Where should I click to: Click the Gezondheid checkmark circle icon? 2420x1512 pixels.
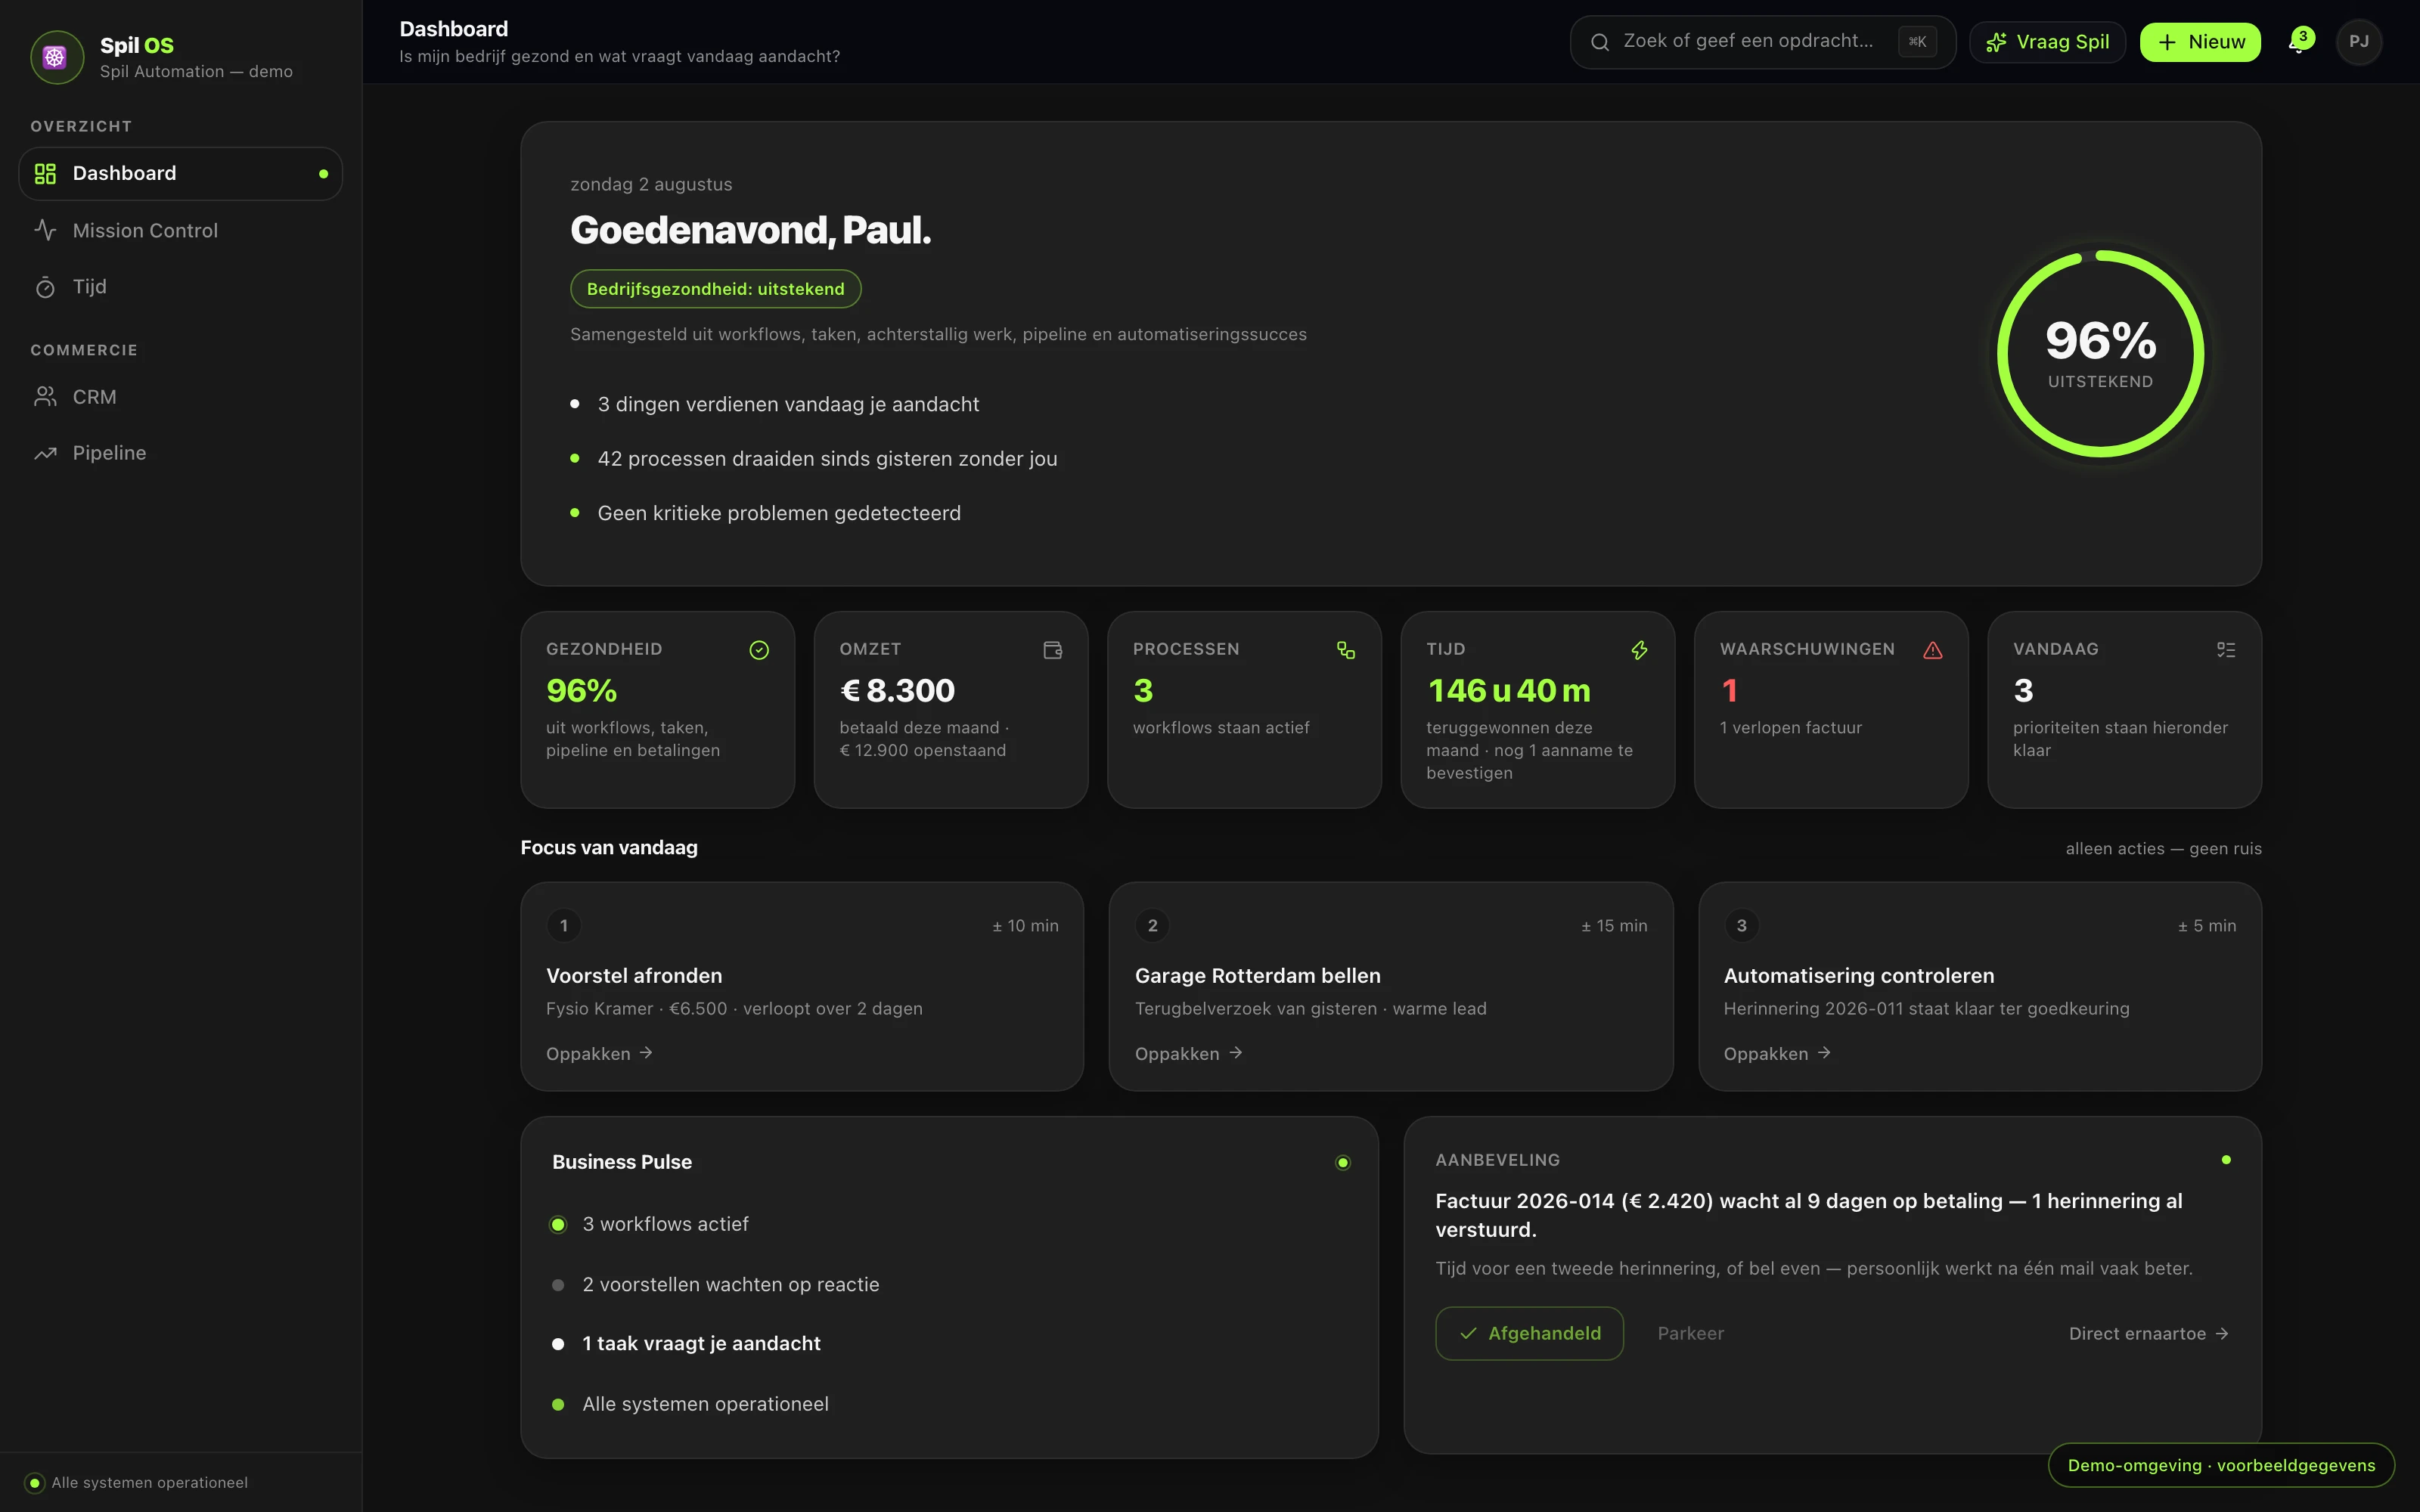pos(759,650)
